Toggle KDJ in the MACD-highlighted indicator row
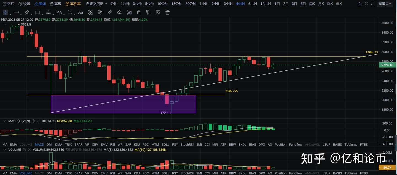The image size is (397, 175). click(137, 144)
